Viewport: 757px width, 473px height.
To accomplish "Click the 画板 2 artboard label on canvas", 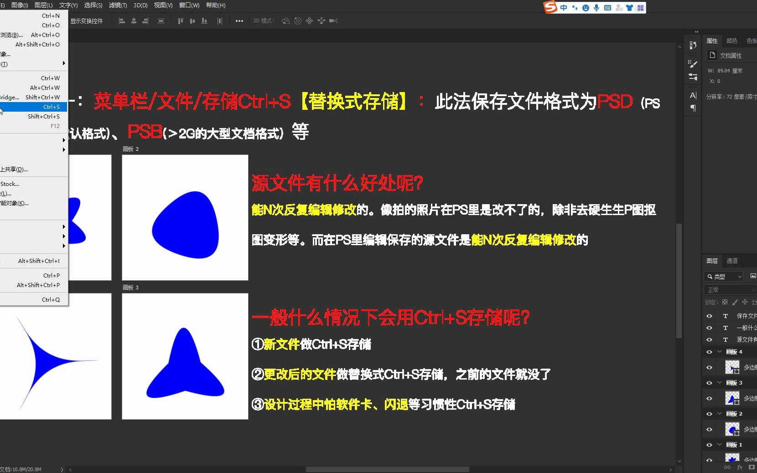I will point(131,149).
